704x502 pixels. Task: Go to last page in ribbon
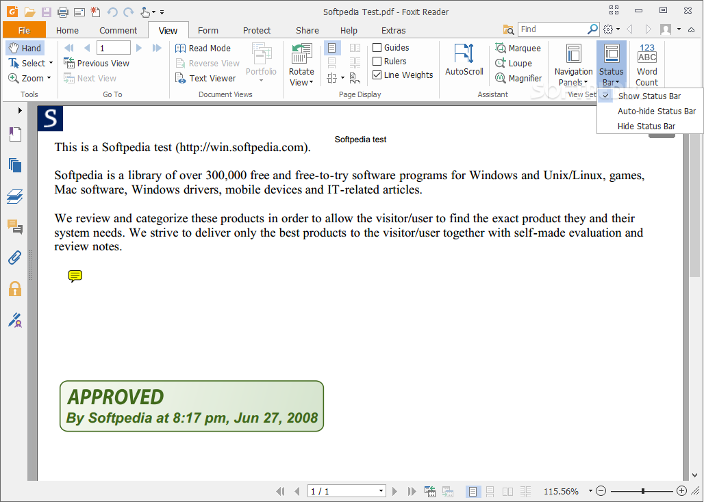(x=157, y=48)
